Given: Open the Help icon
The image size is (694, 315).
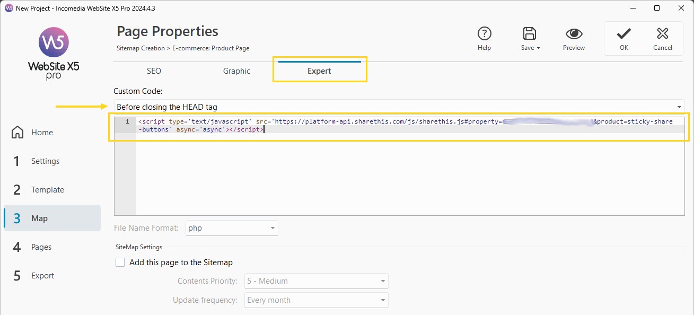Looking at the screenshot, I should [484, 34].
